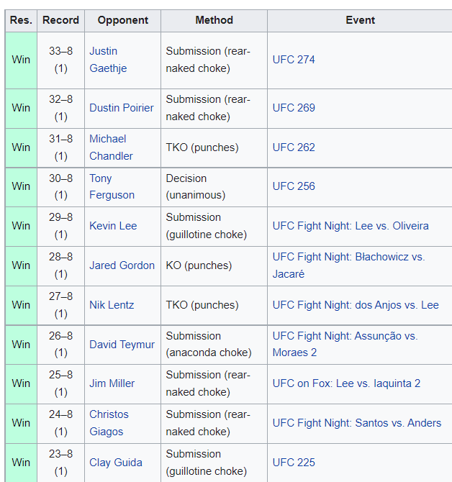Click rear-naked choke method in Justin Gaethje row
This screenshot has height=482, width=452.
point(214,60)
